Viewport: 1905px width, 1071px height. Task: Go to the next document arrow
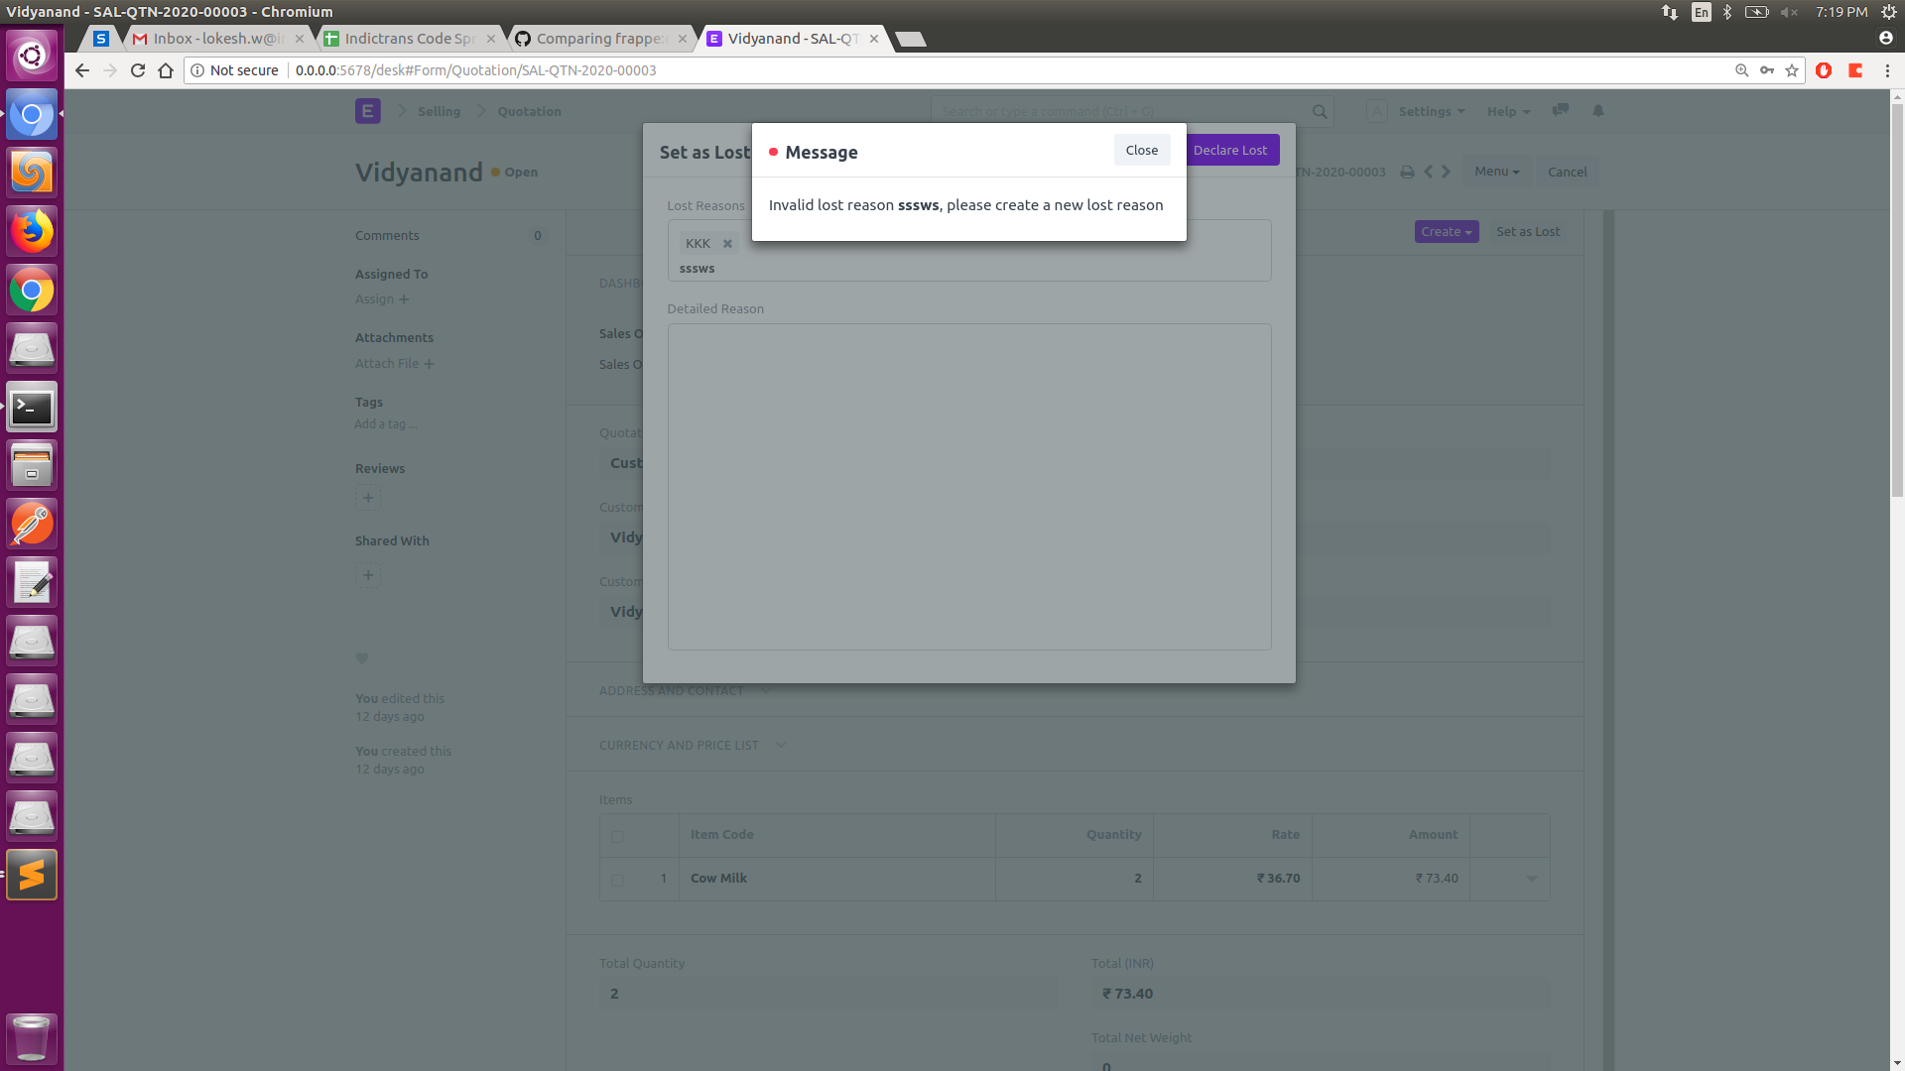tap(1447, 172)
